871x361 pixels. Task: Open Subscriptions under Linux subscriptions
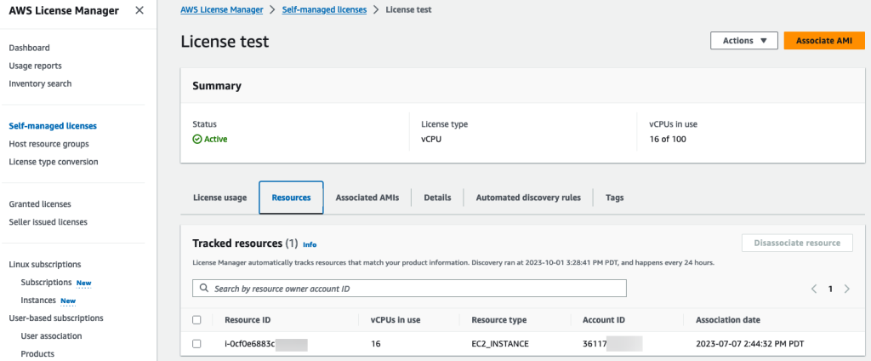click(x=46, y=282)
